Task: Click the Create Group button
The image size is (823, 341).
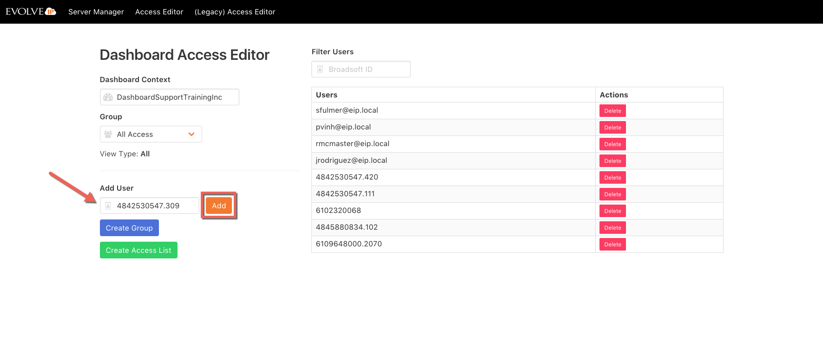Action: [x=129, y=228]
